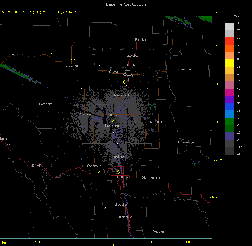Pick the blue 33-36 dBZ swatch
252x246 pixels.
(230, 107)
